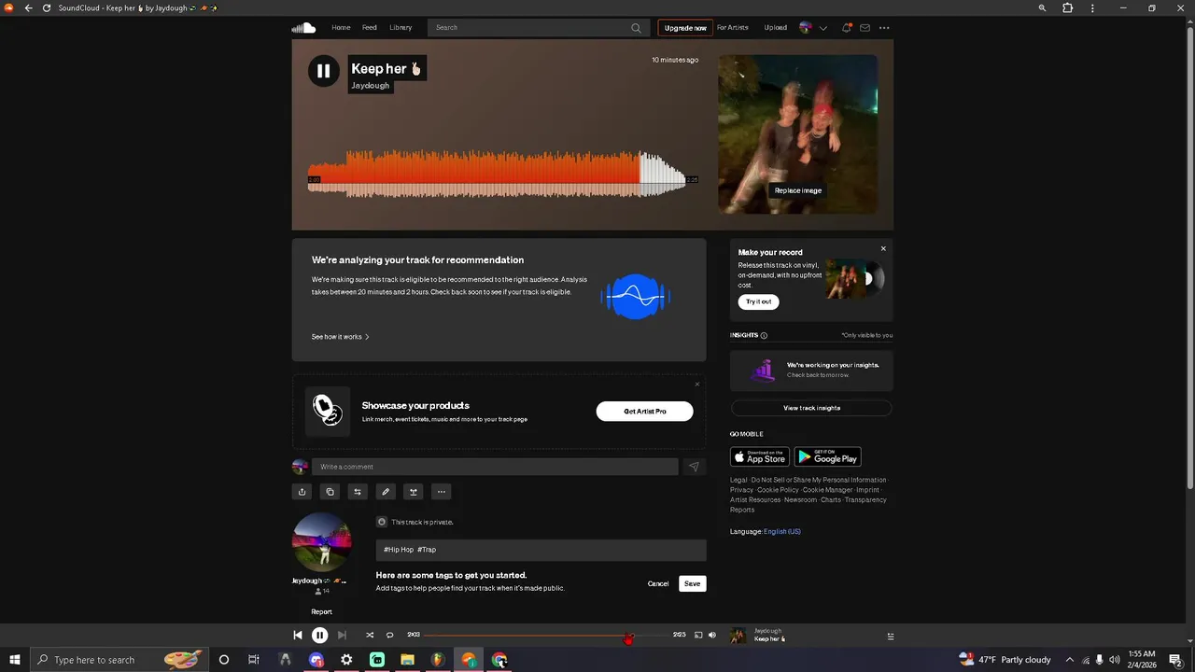This screenshot has width=1195, height=672.
Task: Open Settings gear in taskbar
Action: (x=346, y=660)
